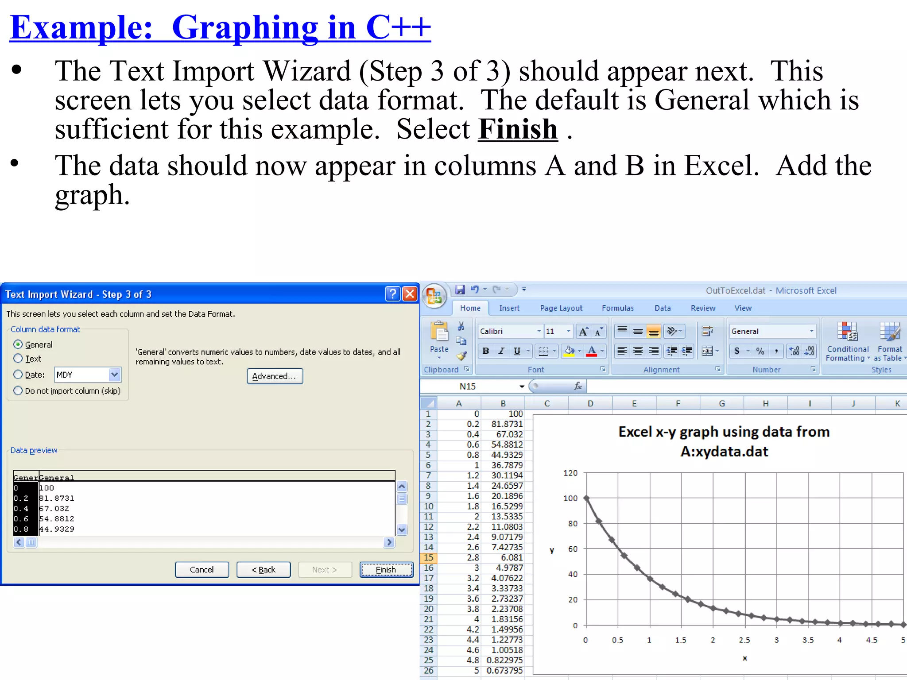Increase font size with Grow Font icon

coord(583,331)
